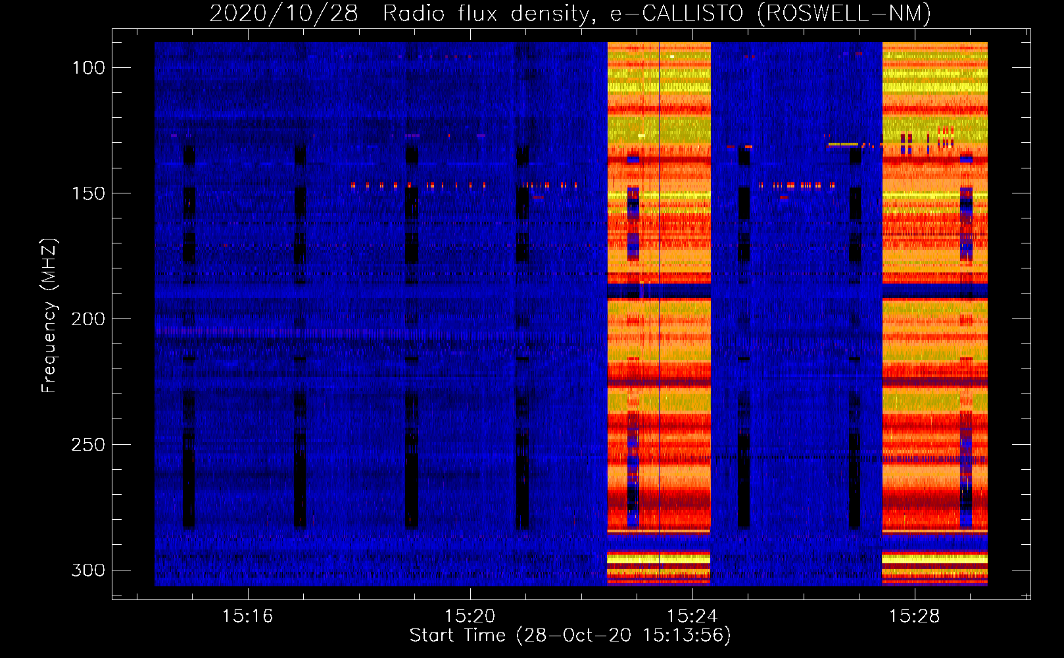Click the 200 frequency tick label

click(88, 319)
